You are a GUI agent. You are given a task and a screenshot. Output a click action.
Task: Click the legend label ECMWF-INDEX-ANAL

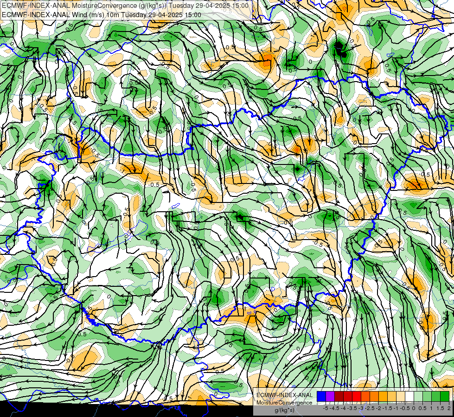[285, 395]
